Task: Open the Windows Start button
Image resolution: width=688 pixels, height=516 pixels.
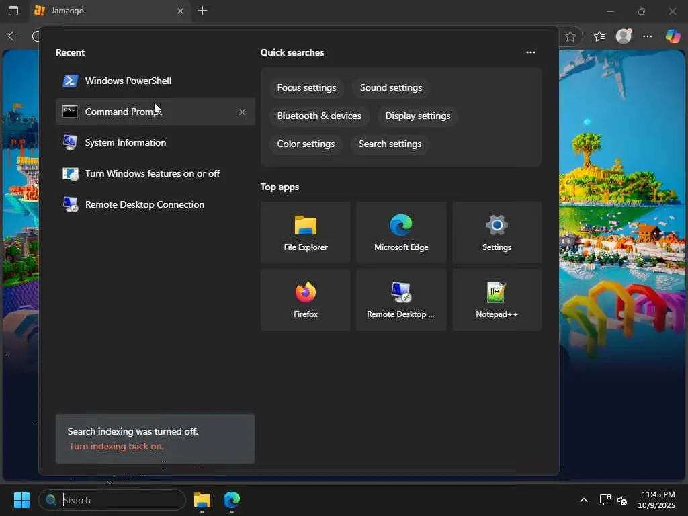Action: coord(21,500)
